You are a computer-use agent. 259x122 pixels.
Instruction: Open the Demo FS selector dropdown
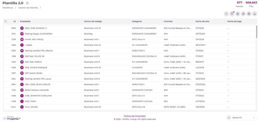point(242,117)
